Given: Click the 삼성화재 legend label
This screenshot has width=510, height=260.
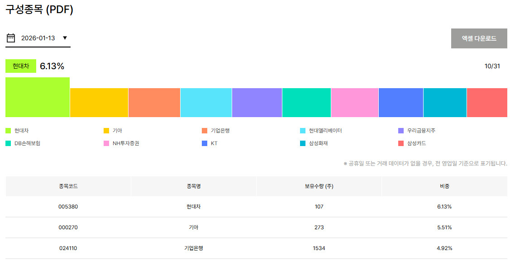Looking at the screenshot, I should (x=319, y=143).
